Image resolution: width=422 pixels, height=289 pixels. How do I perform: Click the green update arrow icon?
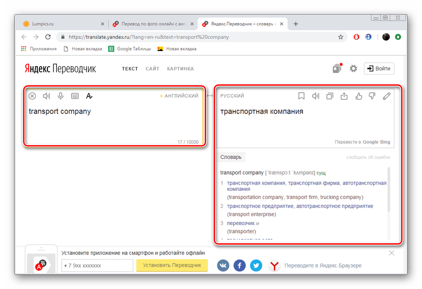pos(398,37)
